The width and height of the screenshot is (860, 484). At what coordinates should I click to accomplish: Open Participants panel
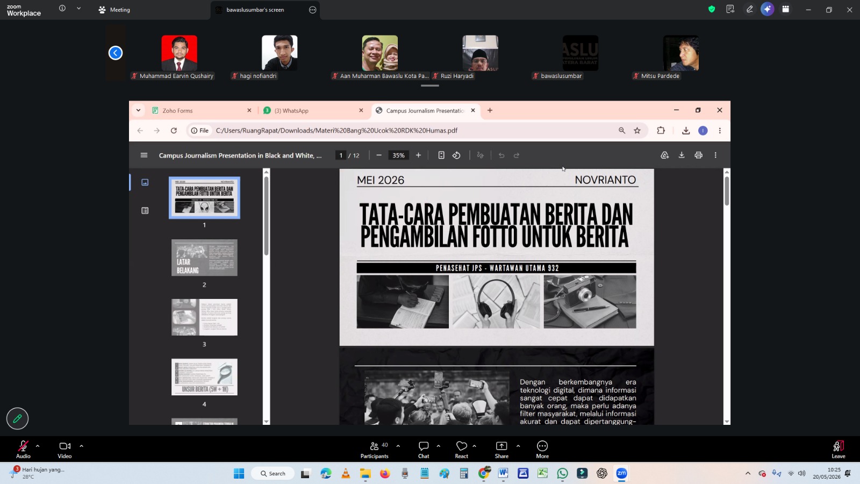[x=375, y=449]
